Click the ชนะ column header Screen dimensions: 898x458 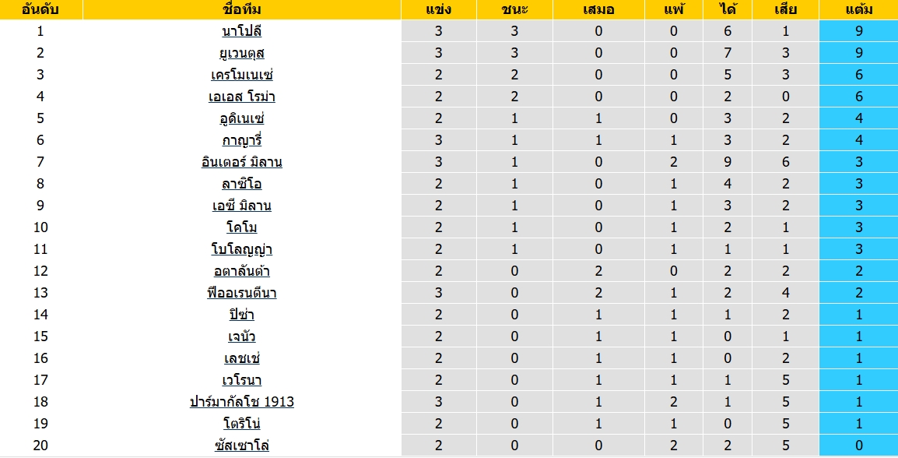[x=515, y=10]
